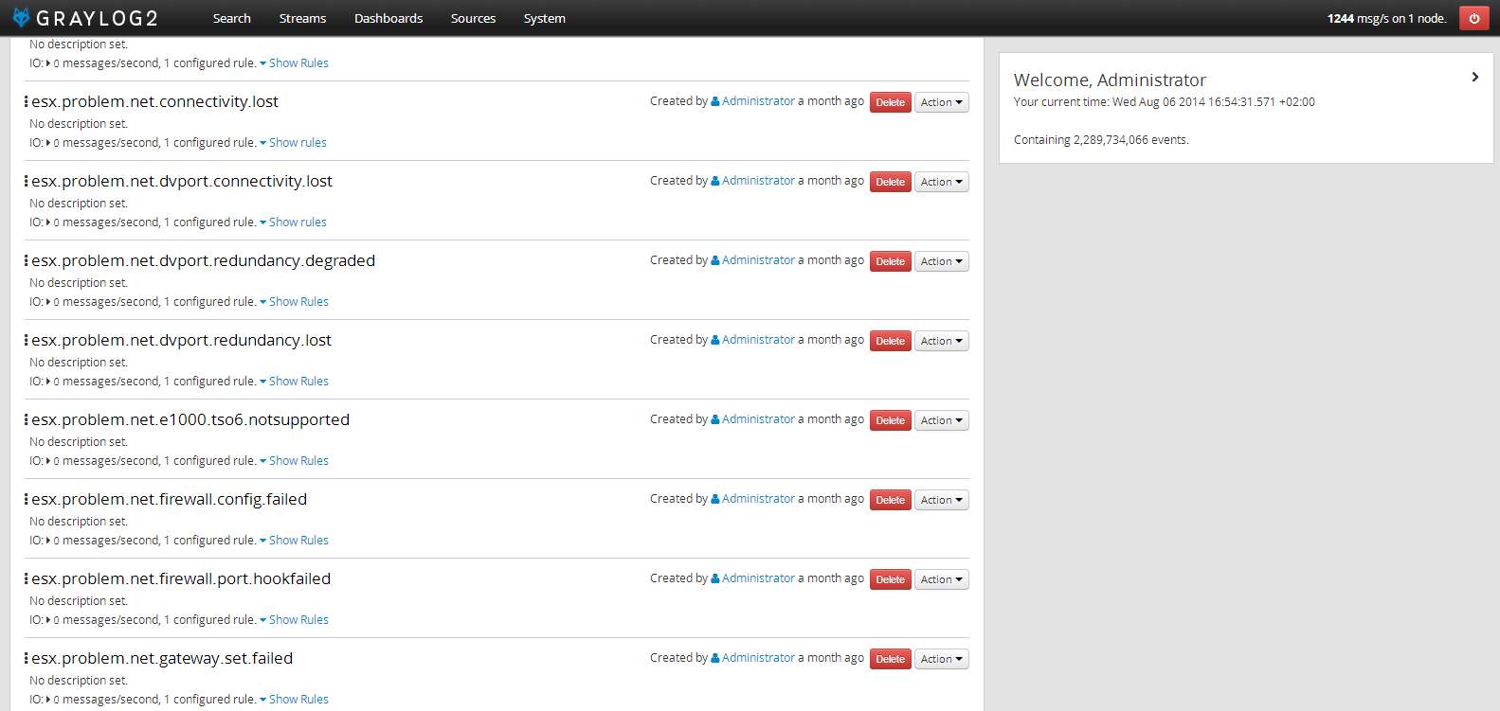This screenshot has height=711, width=1500.
Task: Open the esx.problem.net.firewall.config.failed stream
Action: click(169, 499)
